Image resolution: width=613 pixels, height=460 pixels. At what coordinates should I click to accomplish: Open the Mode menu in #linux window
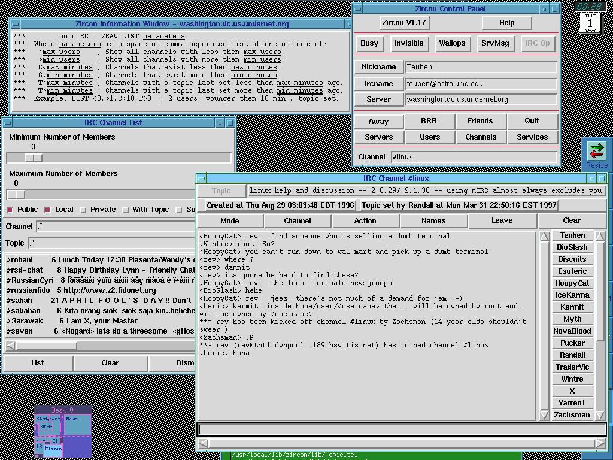click(x=229, y=221)
